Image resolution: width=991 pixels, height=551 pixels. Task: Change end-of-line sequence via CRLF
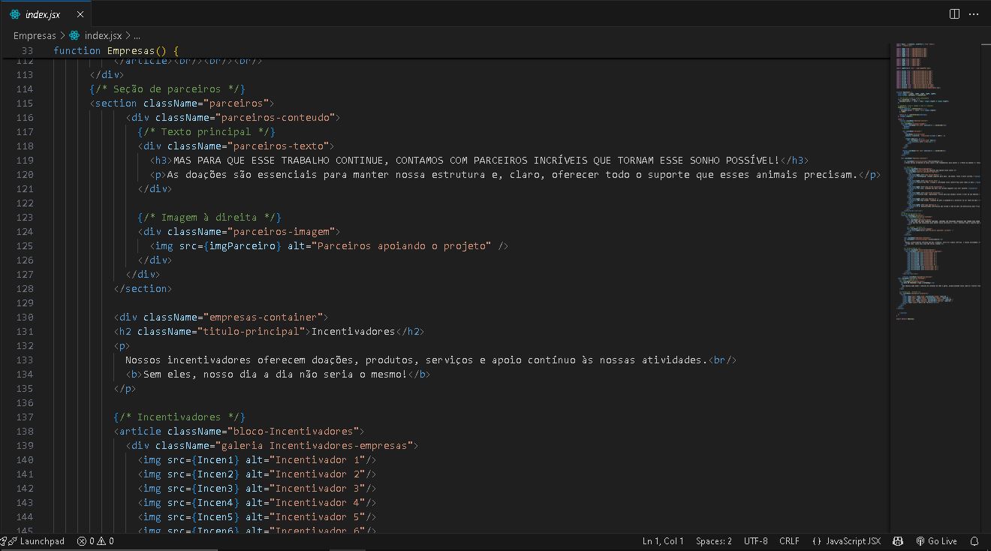[789, 541]
